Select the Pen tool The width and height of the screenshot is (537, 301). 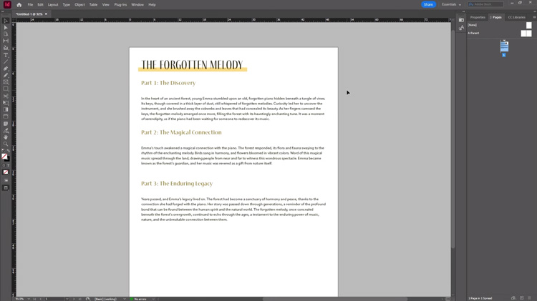pos(6,69)
